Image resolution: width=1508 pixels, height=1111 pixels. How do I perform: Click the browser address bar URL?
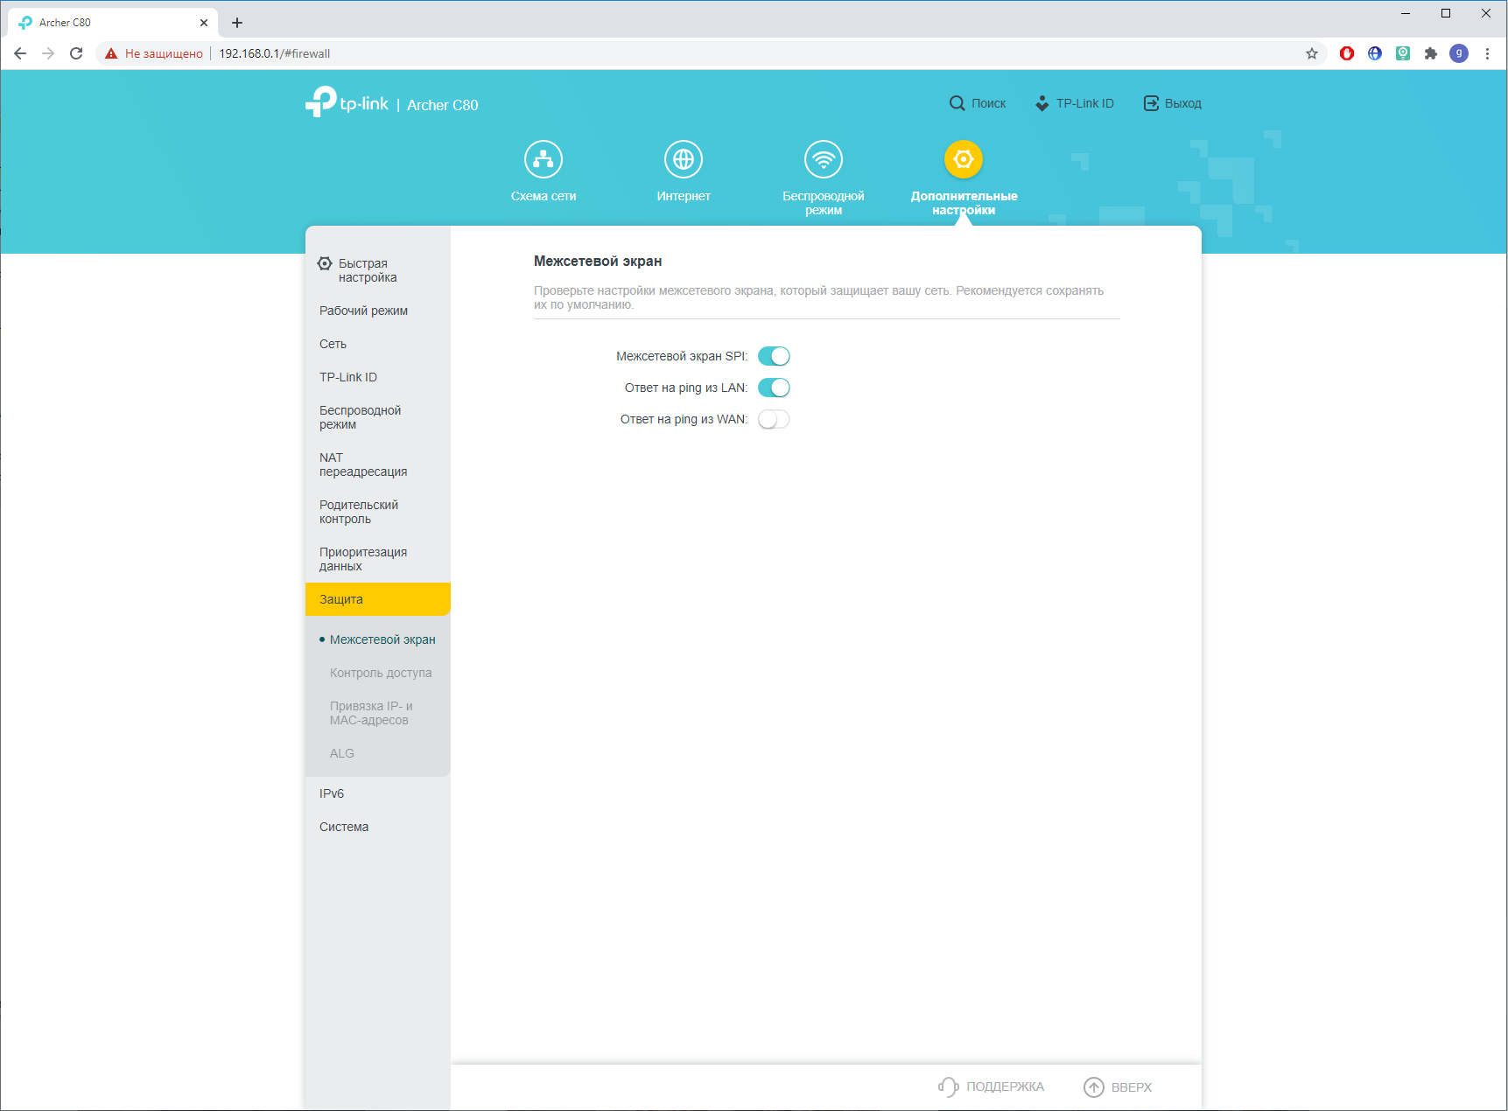tap(274, 53)
